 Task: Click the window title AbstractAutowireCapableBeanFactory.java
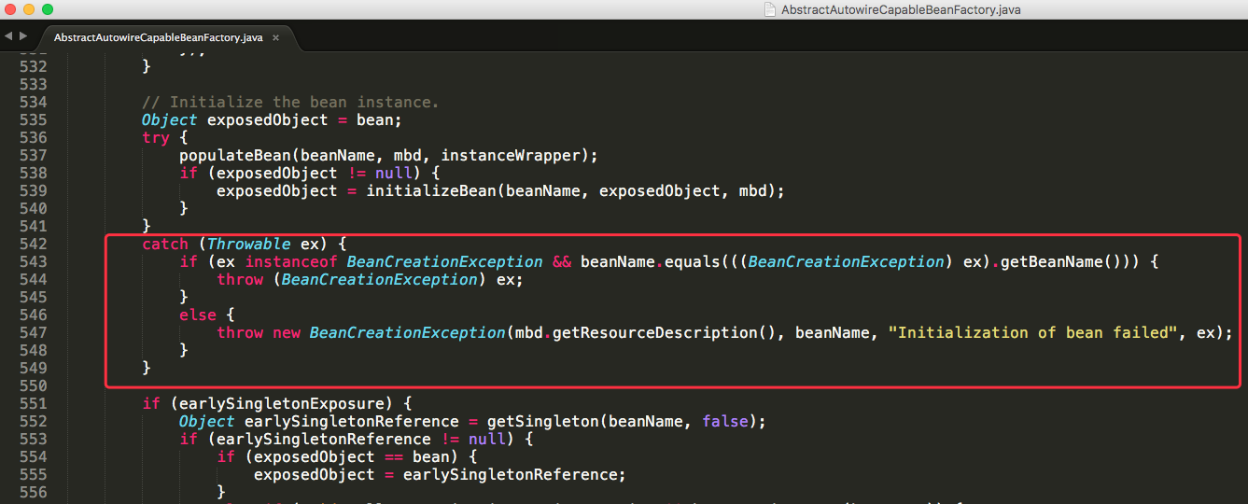click(902, 9)
